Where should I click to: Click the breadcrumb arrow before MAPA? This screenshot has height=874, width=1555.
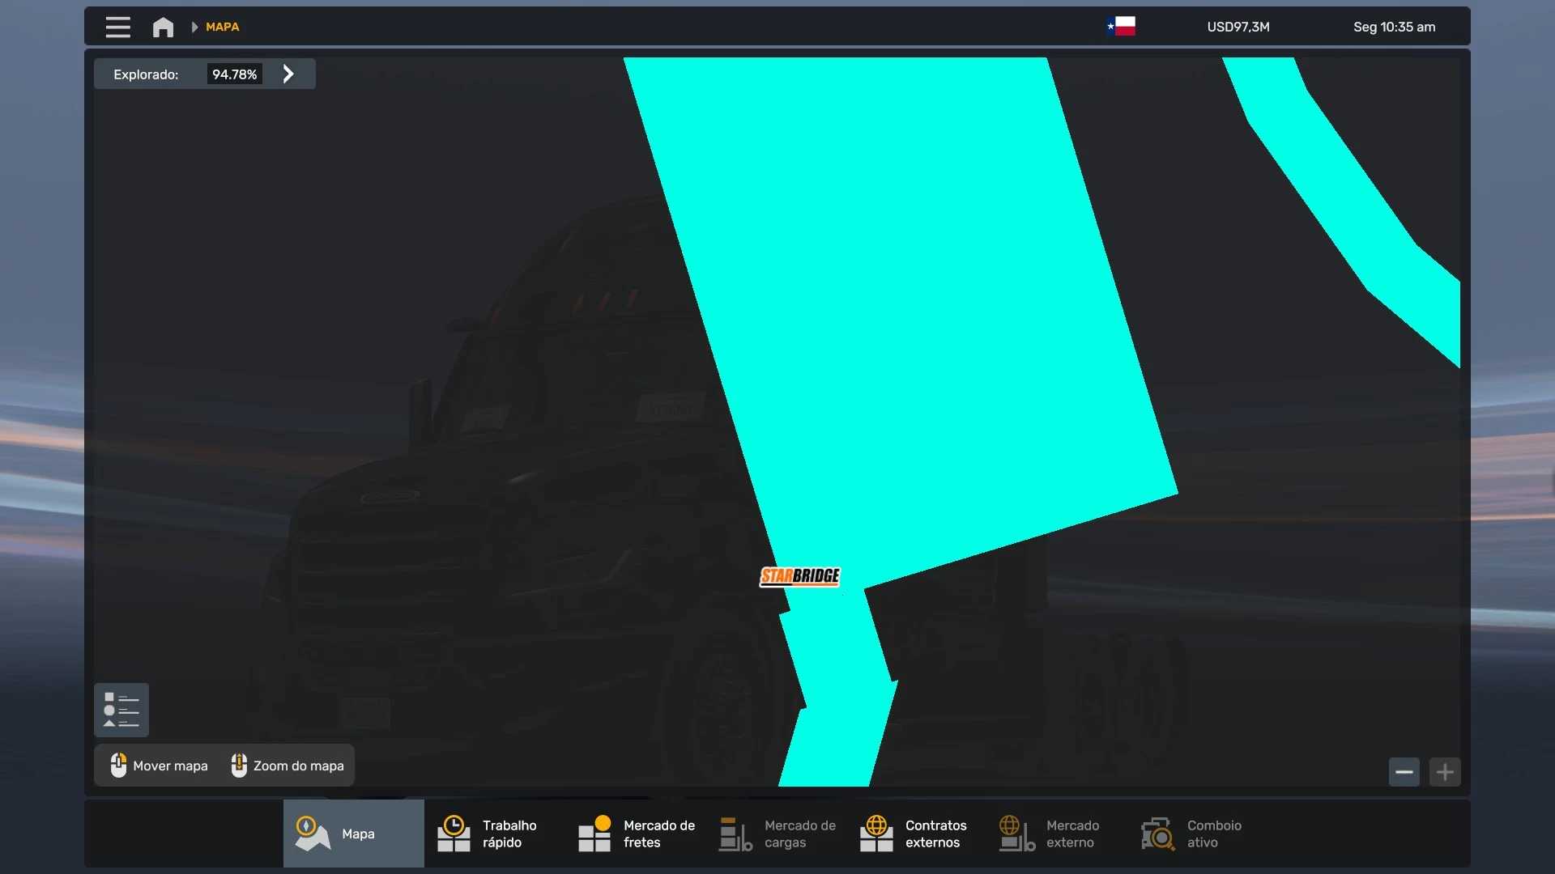[x=194, y=27]
